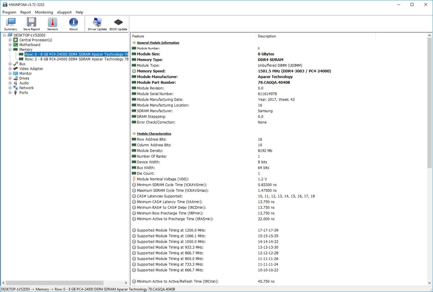This screenshot has height=292, width=433.
Task: Click the Video Adapter card icon
Action: [15, 69]
